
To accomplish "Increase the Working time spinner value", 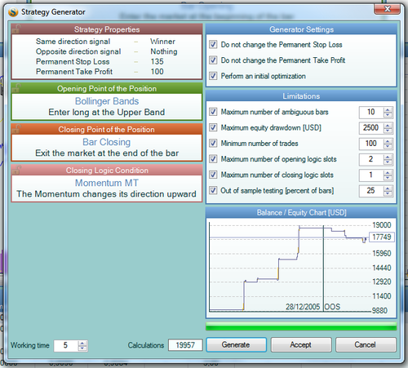I will (x=82, y=344).
